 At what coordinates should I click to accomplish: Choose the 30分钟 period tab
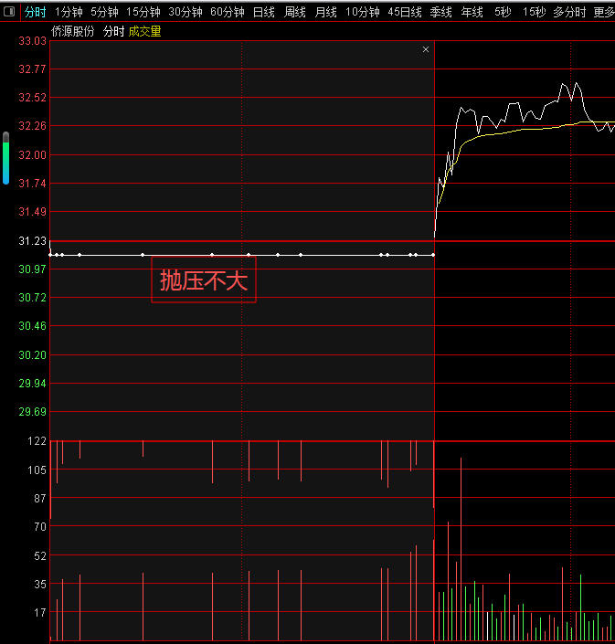coord(186,12)
